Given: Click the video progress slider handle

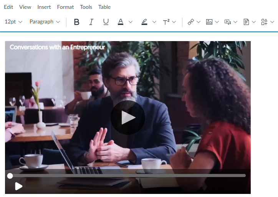Looking at the screenshot, I should pos(10,176).
